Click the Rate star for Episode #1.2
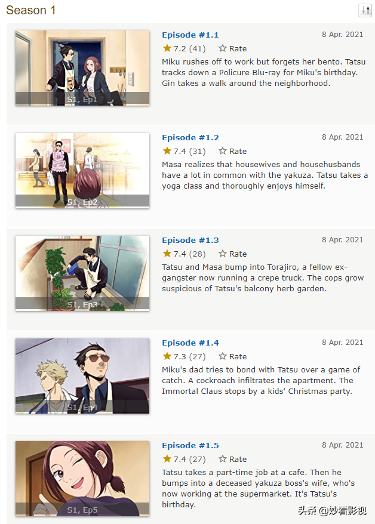The width and height of the screenshot is (375, 524). point(223,151)
